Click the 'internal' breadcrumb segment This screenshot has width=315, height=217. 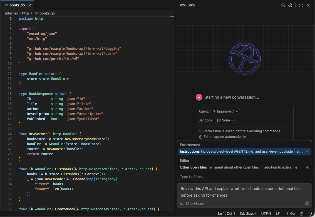[11, 13]
